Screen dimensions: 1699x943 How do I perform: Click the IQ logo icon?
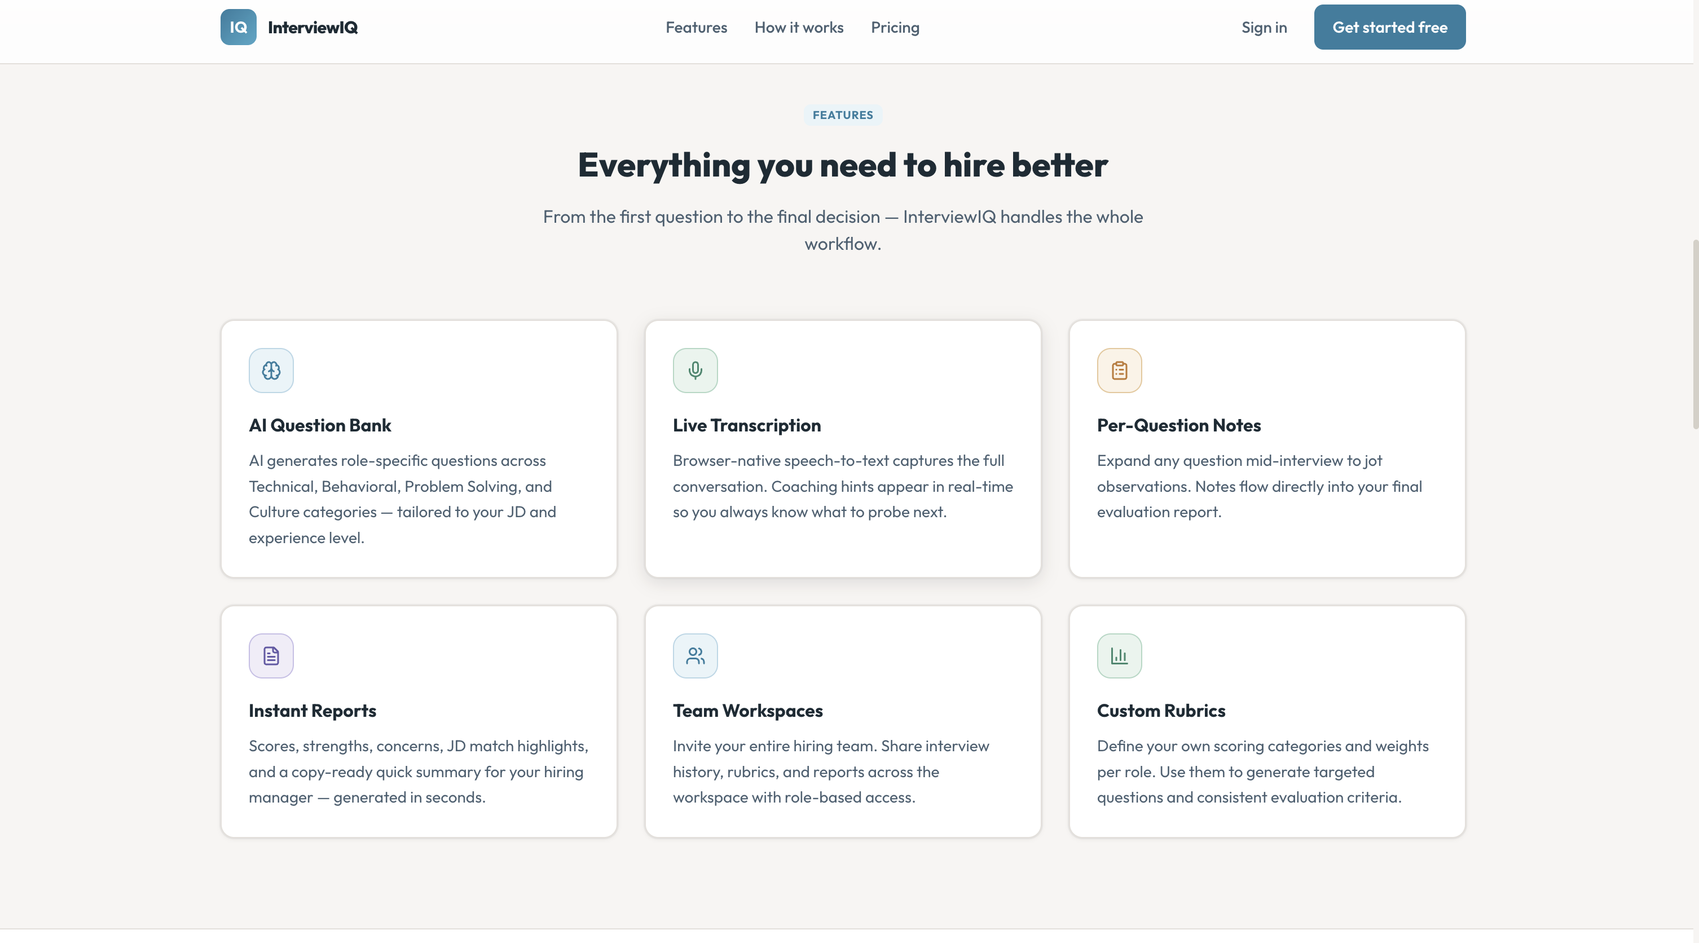238,27
